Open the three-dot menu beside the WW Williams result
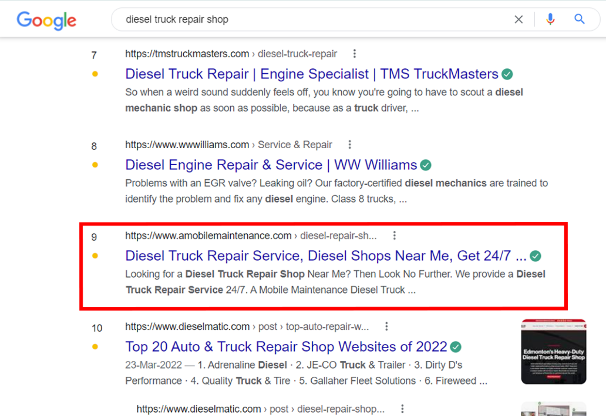The height and width of the screenshot is (416, 606). (x=349, y=144)
